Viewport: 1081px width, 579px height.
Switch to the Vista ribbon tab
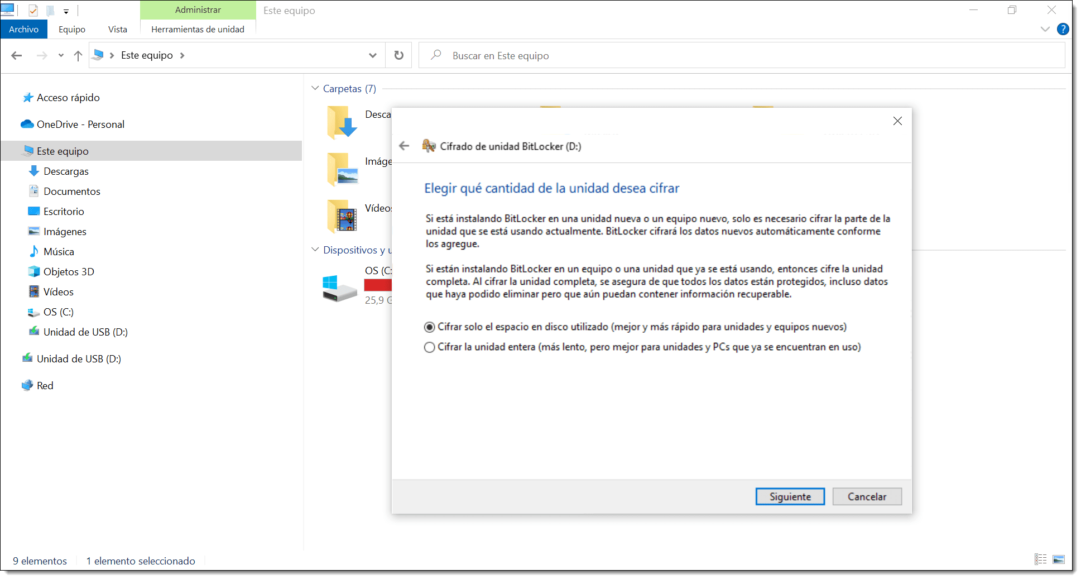[x=118, y=29]
